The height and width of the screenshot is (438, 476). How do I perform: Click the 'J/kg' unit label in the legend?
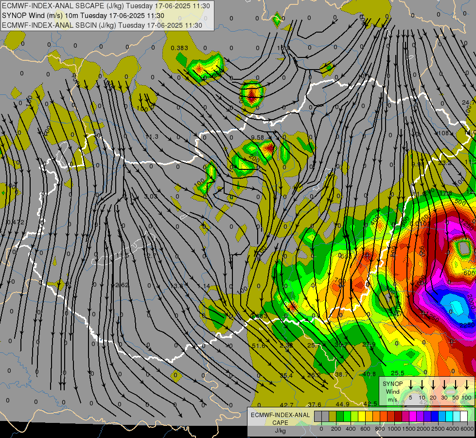click(280, 431)
